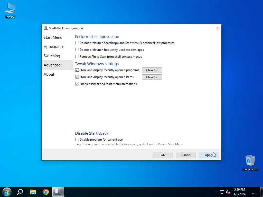Enable do not prelaunch SearchApp processes
Screen dimensions: 263x197
[x=77, y=43]
